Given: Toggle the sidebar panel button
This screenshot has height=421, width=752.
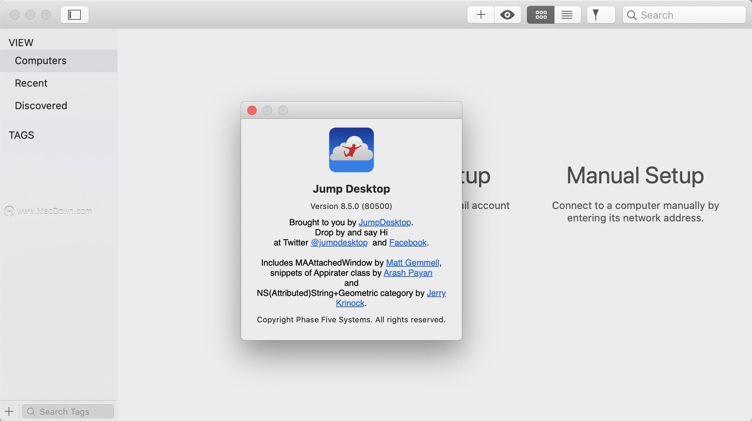Looking at the screenshot, I should coord(75,15).
